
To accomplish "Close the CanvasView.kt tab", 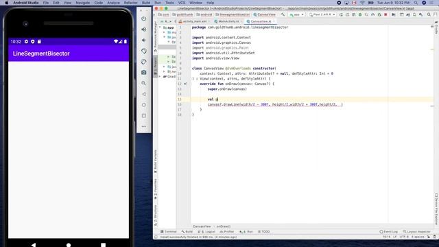I will (274, 21).
